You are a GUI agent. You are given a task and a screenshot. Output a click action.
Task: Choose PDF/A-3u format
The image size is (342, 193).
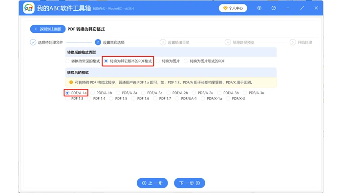[x=254, y=93]
